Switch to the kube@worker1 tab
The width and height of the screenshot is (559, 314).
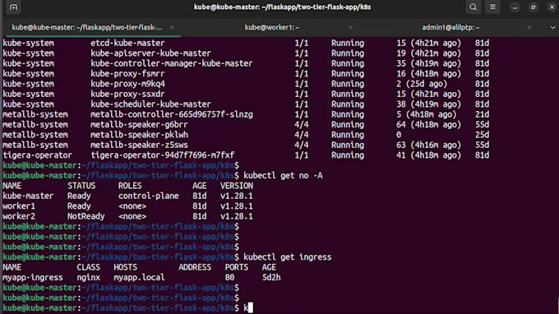click(x=272, y=27)
